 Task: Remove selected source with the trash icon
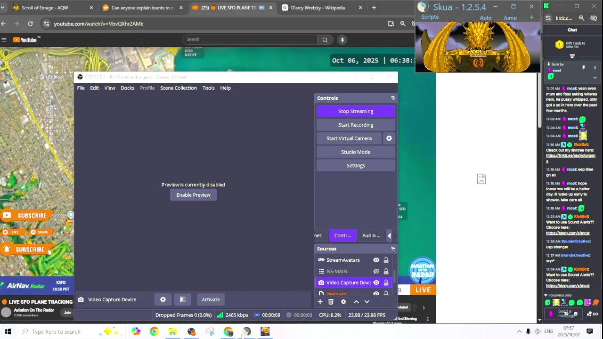pyautogui.click(x=331, y=302)
